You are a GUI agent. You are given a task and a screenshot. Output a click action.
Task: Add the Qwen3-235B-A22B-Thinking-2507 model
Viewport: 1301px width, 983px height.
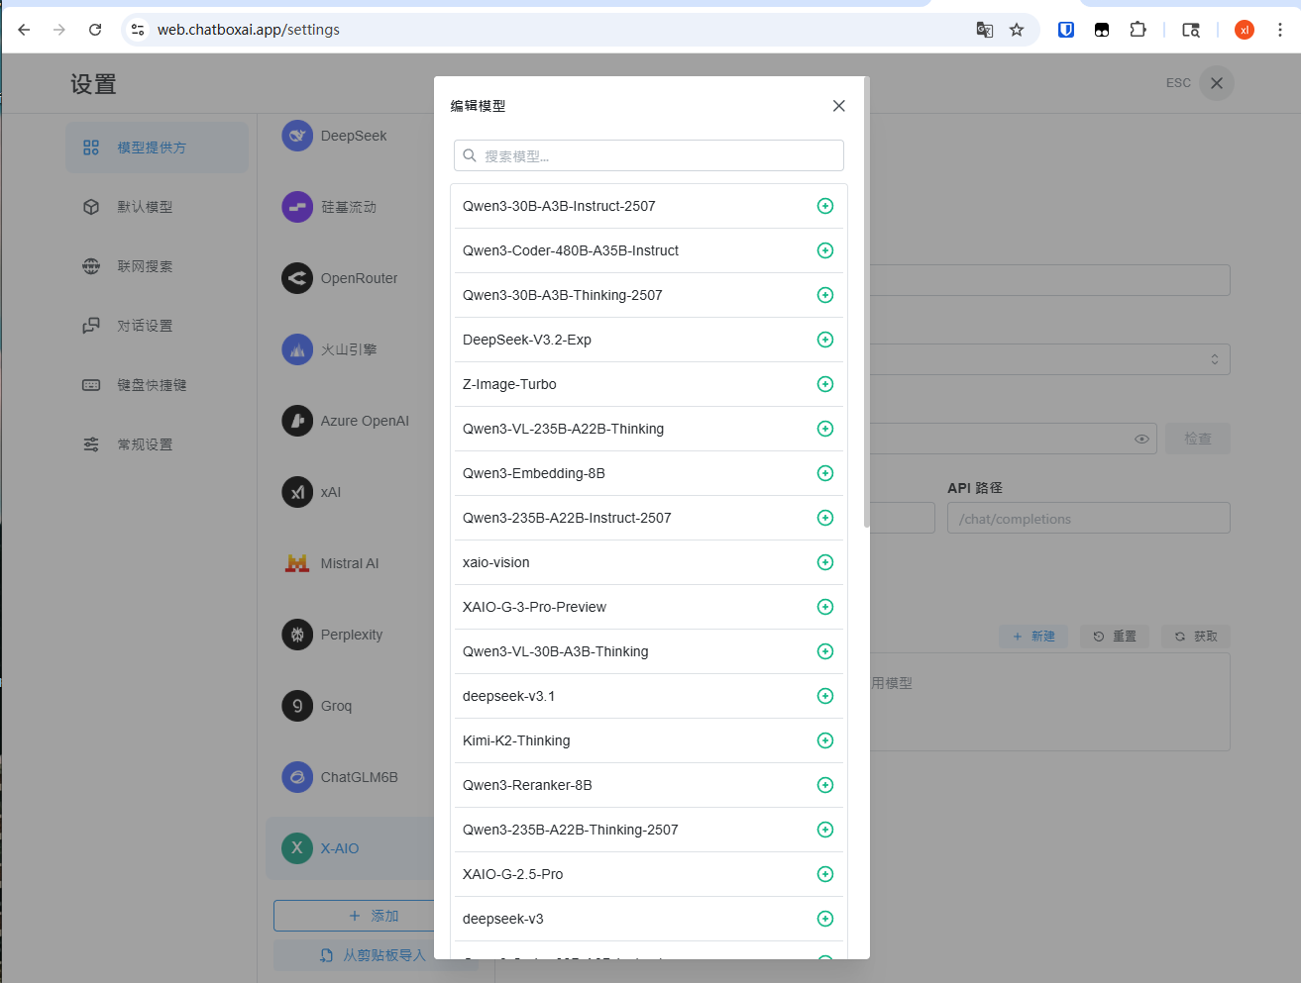[x=824, y=830]
